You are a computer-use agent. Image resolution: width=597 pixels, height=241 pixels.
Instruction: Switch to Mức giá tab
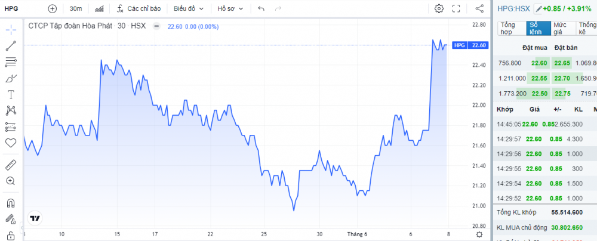click(564, 29)
